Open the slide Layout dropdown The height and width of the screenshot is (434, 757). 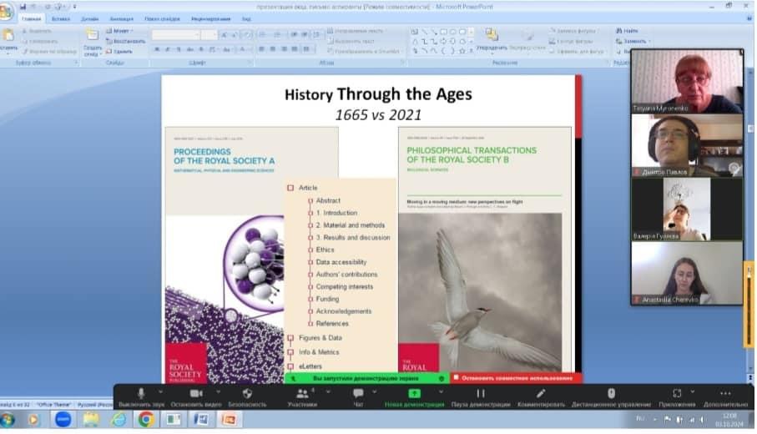tap(119, 31)
